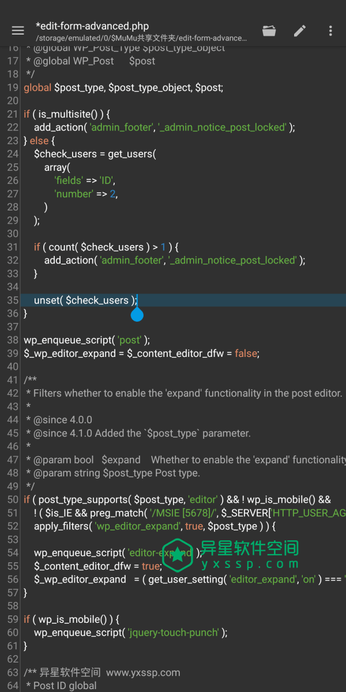Tap the 'jquery-touch-punch' string

pos(173,633)
